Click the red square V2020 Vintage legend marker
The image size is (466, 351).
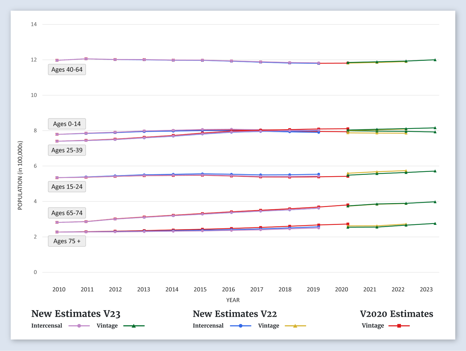pos(399,326)
